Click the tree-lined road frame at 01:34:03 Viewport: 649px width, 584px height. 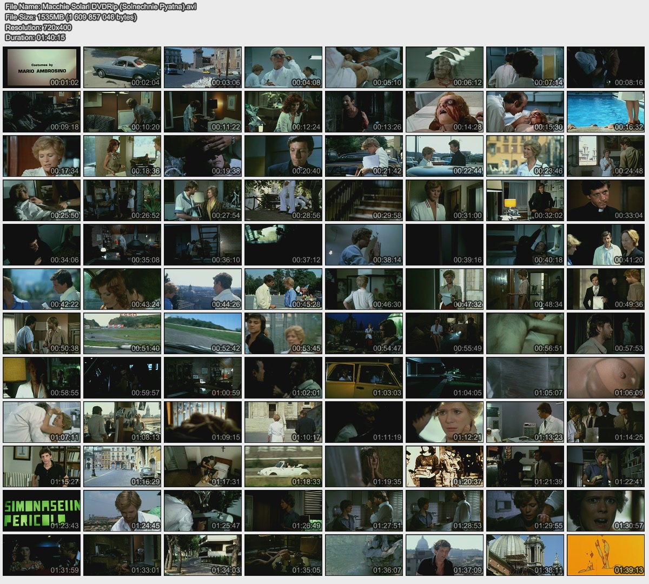click(x=203, y=554)
